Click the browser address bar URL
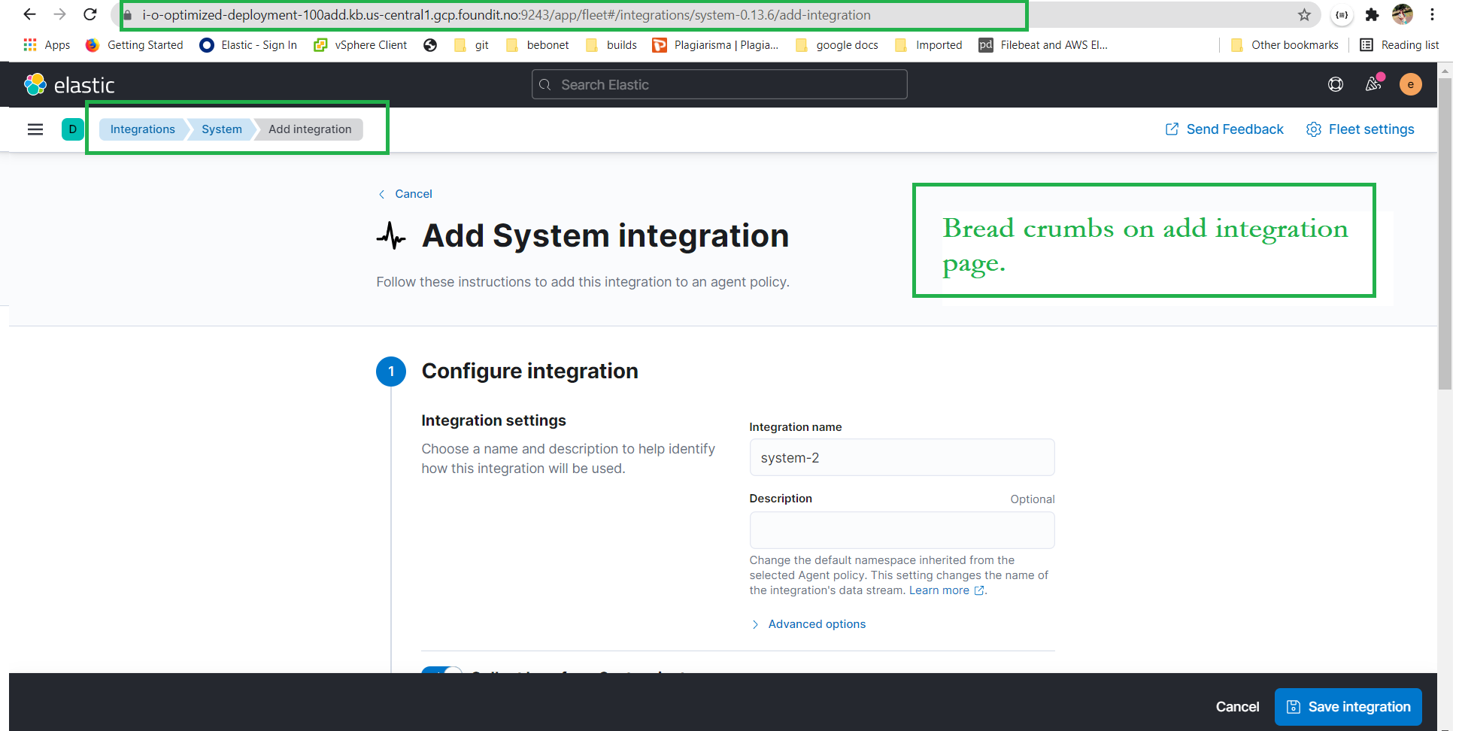The height and width of the screenshot is (731, 1459). coord(506,14)
